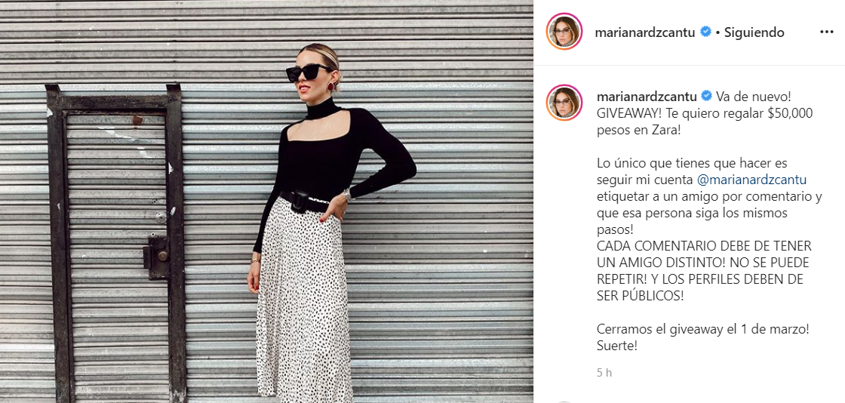845x403 pixels.
Task: Click the verified badge next to caption username
Action: tap(706, 96)
